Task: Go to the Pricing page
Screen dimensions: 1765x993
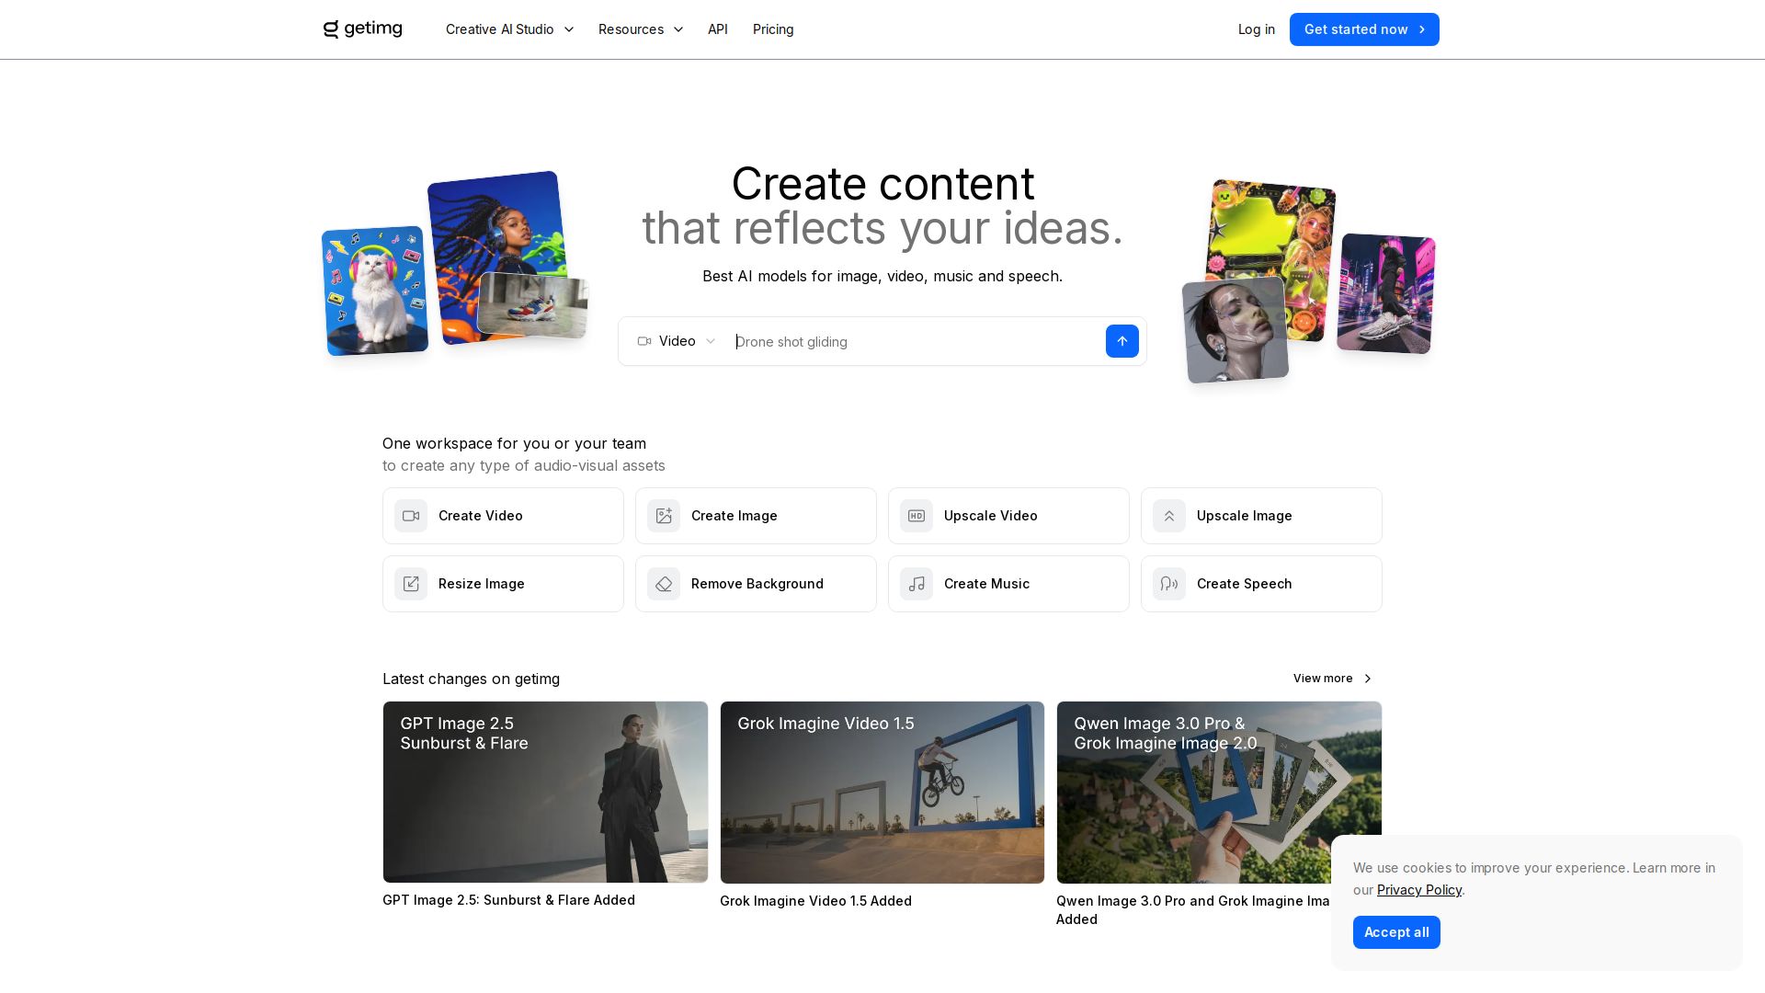Action: pos(773,29)
